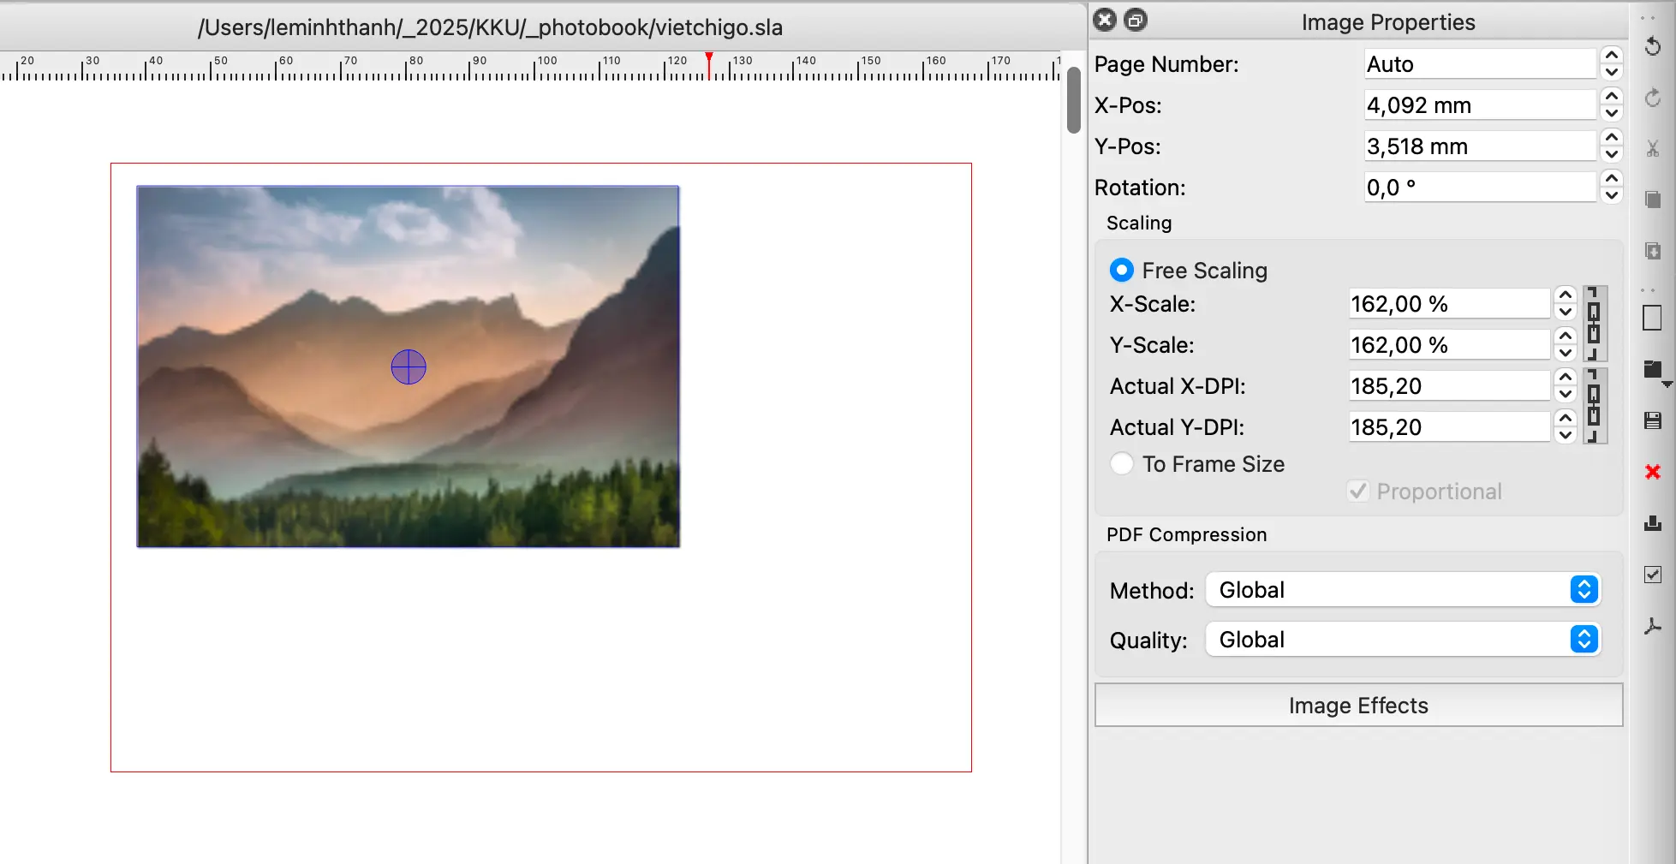Click the X-Pos input field
The height and width of the screenshot is (864, 1676).
[x=1479, y=105]
